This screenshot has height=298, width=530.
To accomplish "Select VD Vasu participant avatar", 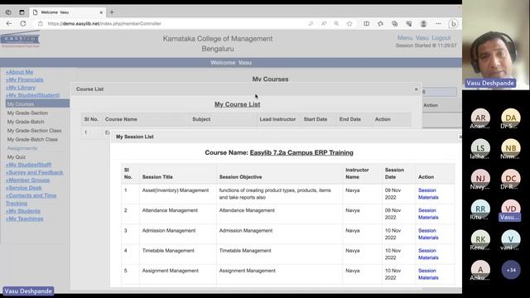I will pyautogui.click(x=511, y=209).
